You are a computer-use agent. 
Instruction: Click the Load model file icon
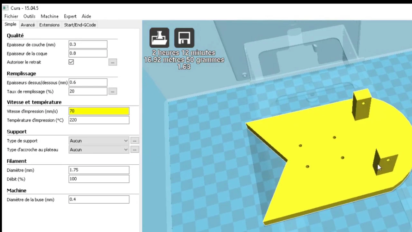(x=159, y=38)
